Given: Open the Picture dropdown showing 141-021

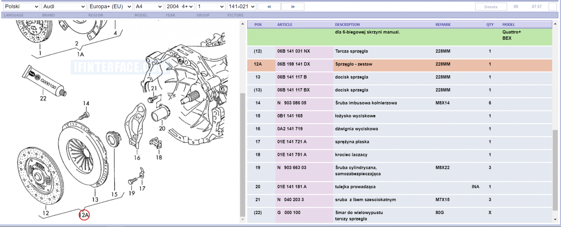Looking at the screenshot, I should pyautogui.click(x=242, y=7).
